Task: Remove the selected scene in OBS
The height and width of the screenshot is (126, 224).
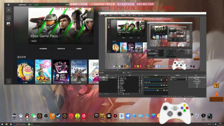Action: [x=102, y=94]
